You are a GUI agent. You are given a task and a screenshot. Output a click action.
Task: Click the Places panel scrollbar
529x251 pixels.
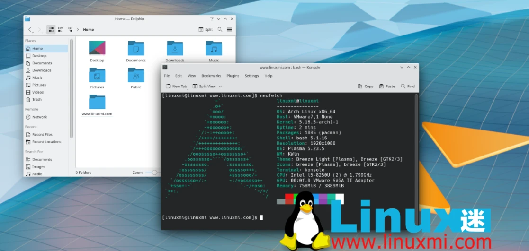pos(71,88)
